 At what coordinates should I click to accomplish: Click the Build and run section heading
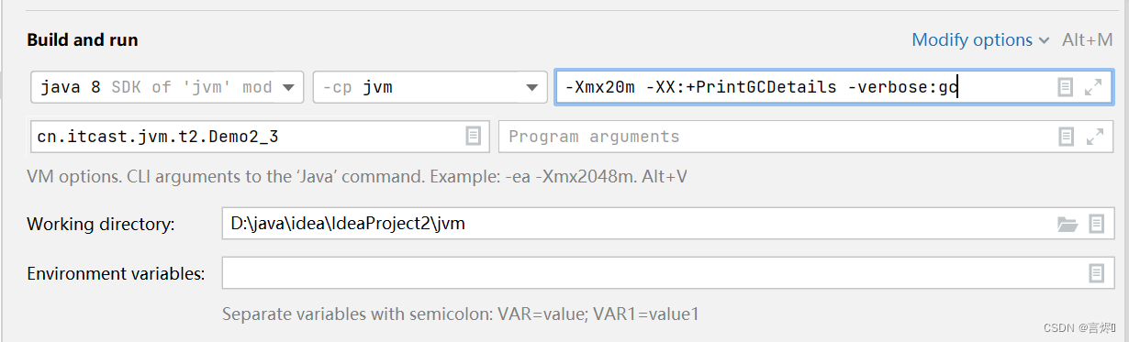point(83,40)
